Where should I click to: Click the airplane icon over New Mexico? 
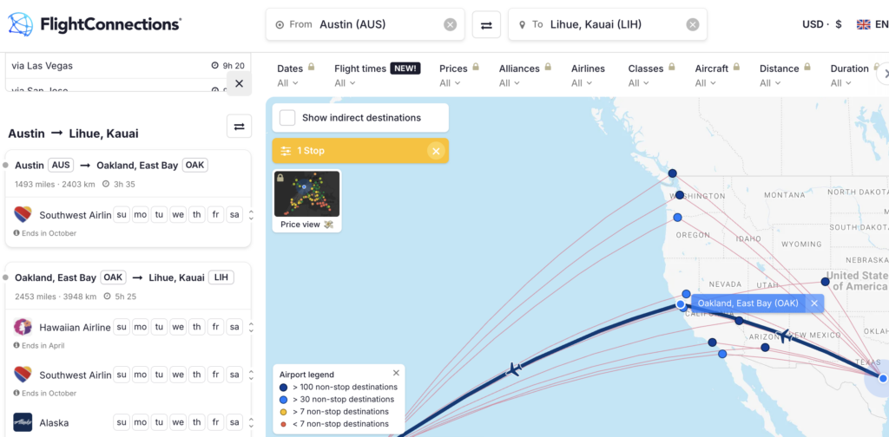(x=785, y=336)
